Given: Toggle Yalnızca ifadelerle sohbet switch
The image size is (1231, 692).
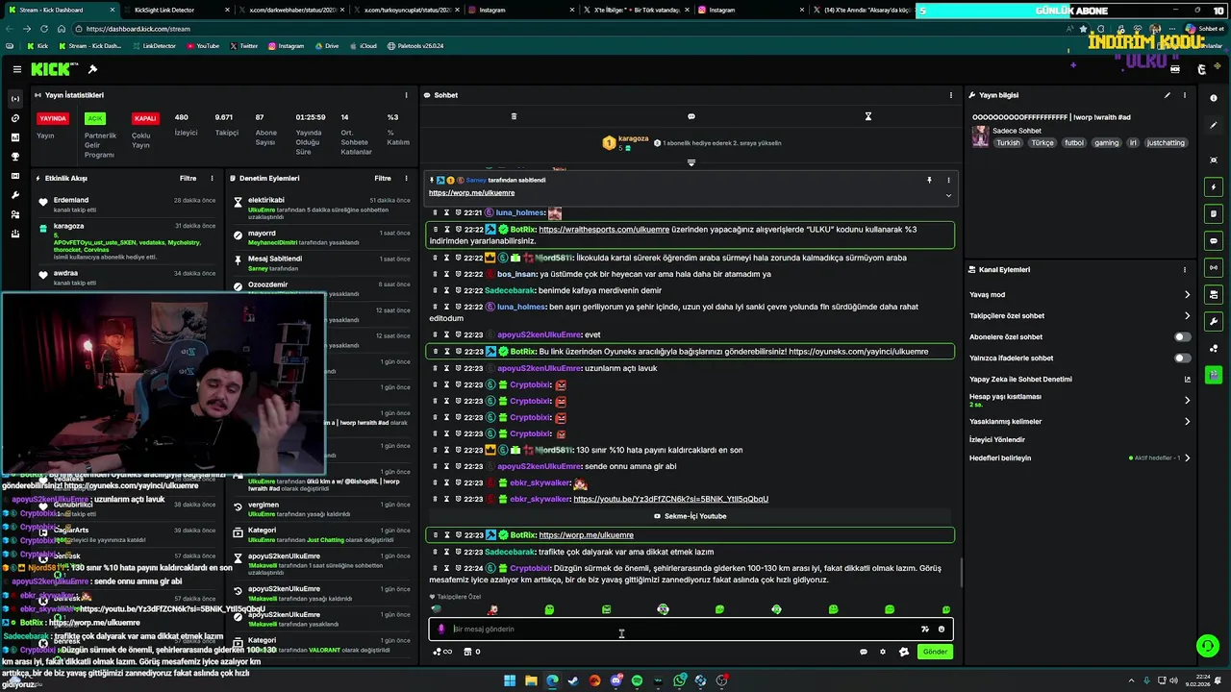Looking at the screenshot, I should (1182, 358).
